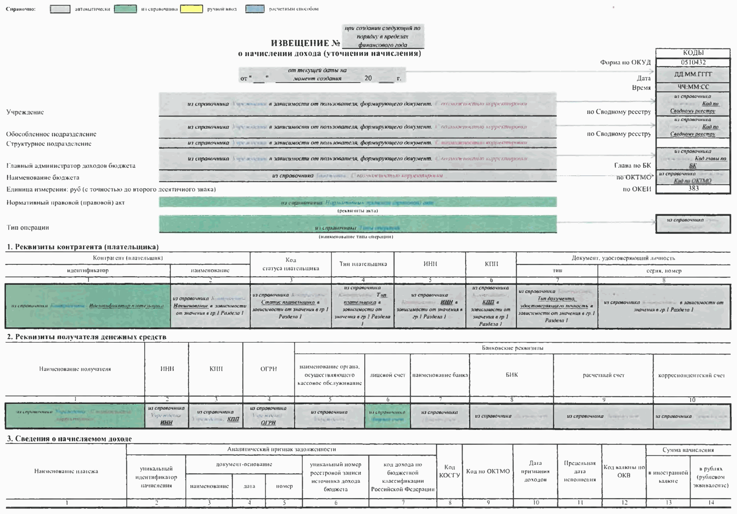The width and height of the screenshot is (737, 514).
Task: Click the 'Код валюты по ОКВ' header
Action: point(624,471)
